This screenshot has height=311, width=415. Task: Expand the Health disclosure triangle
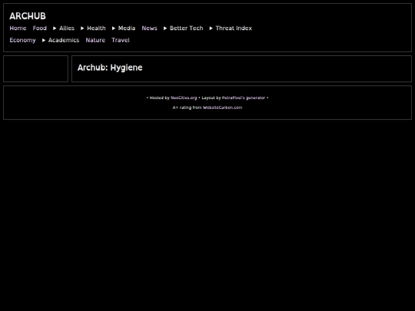pos(82,28)
